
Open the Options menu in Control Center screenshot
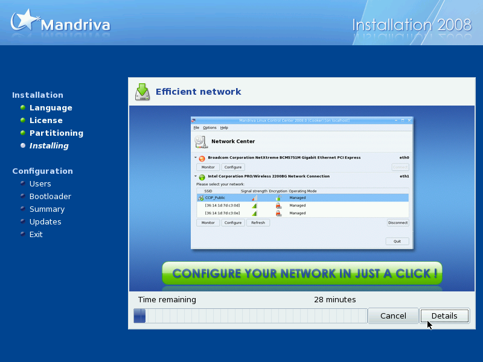click(210, 128)
